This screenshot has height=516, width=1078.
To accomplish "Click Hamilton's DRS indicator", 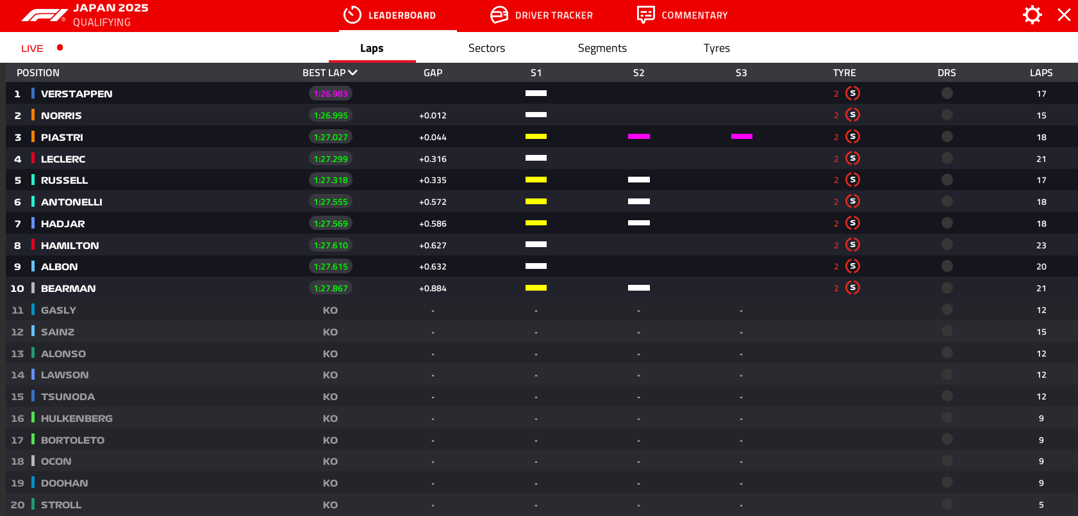I will point(947,245).
